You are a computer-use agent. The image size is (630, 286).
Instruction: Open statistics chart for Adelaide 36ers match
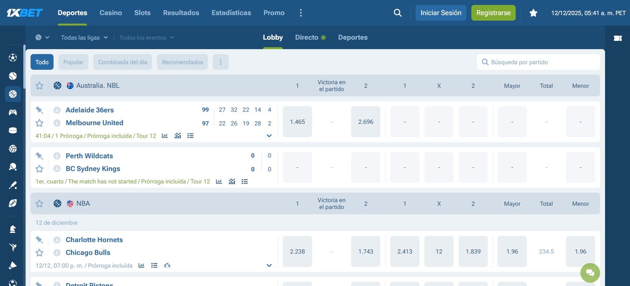[x=164, y=136]
